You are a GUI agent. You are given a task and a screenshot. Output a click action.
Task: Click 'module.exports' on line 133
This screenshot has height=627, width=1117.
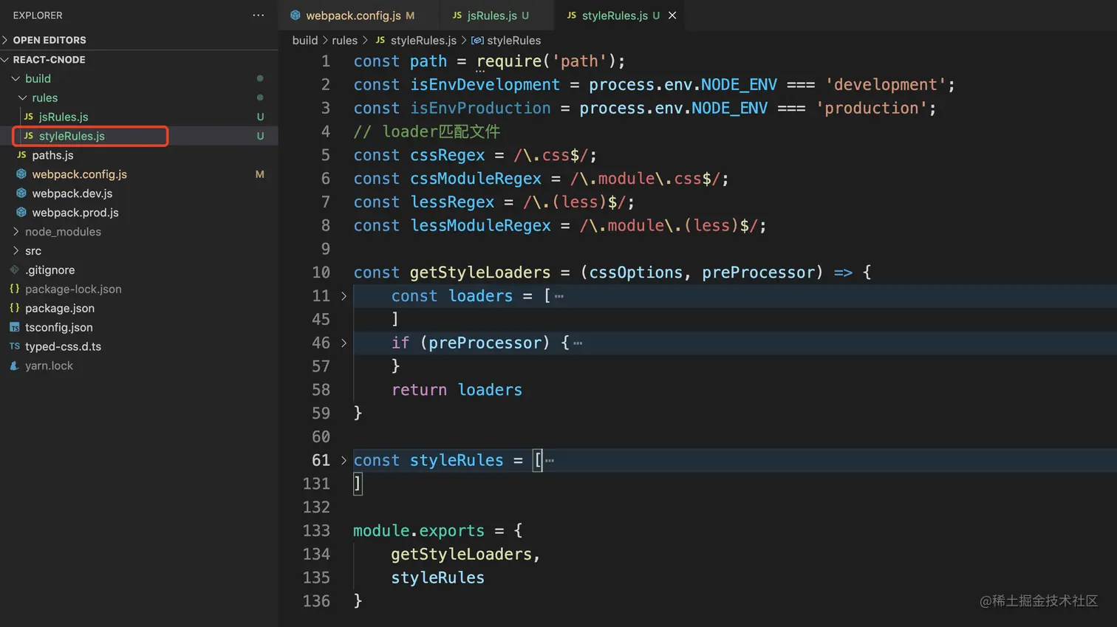click(419, 531)
